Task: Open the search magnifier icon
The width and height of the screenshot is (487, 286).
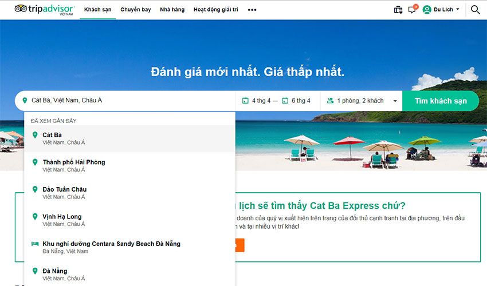Action: pos(475,10)
